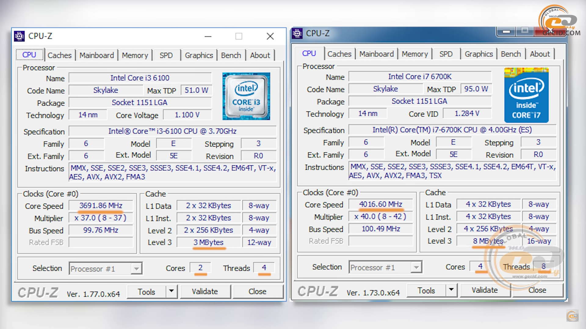This screenshot has height=329, width=586.
Task: Select the Caches tab in left window
Action: click(60, 55)
